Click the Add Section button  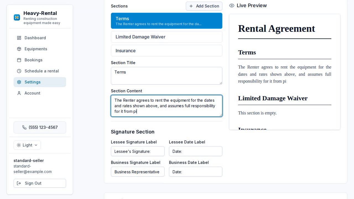pos(204,6)
